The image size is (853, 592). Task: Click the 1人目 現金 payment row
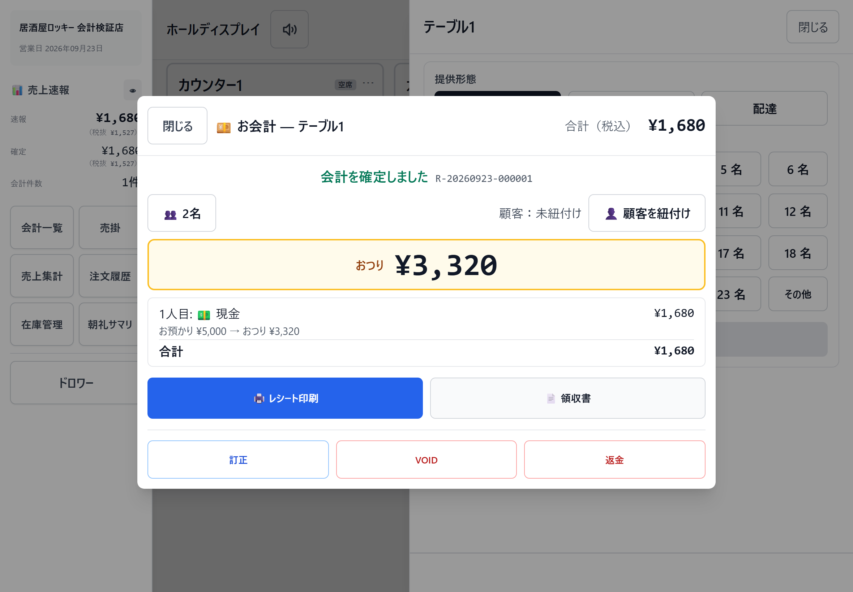pyautogui.click(x=426, y=322)
